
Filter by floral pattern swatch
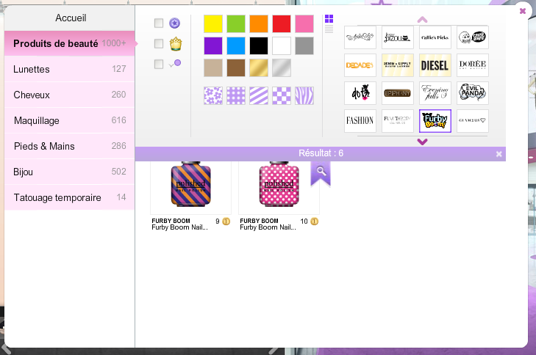(213, 95)
